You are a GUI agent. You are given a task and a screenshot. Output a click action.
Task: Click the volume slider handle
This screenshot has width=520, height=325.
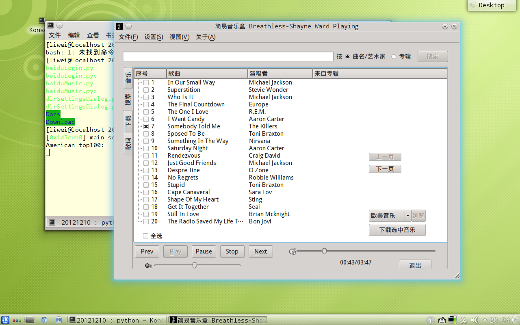(x=195, y=265)
